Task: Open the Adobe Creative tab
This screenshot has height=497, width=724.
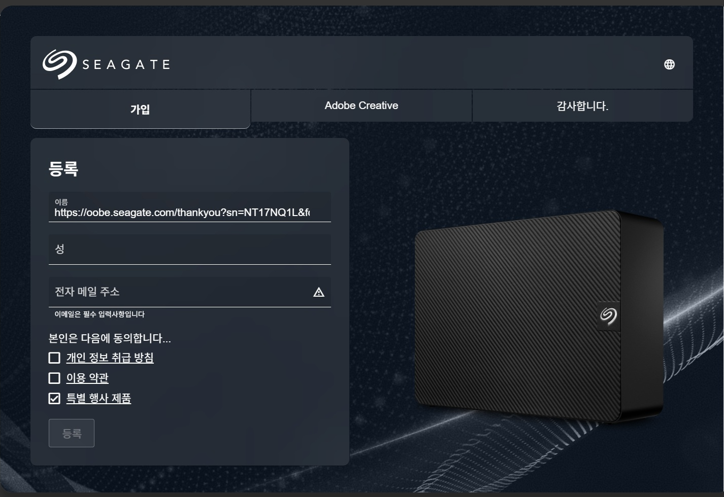Action: 361,105
